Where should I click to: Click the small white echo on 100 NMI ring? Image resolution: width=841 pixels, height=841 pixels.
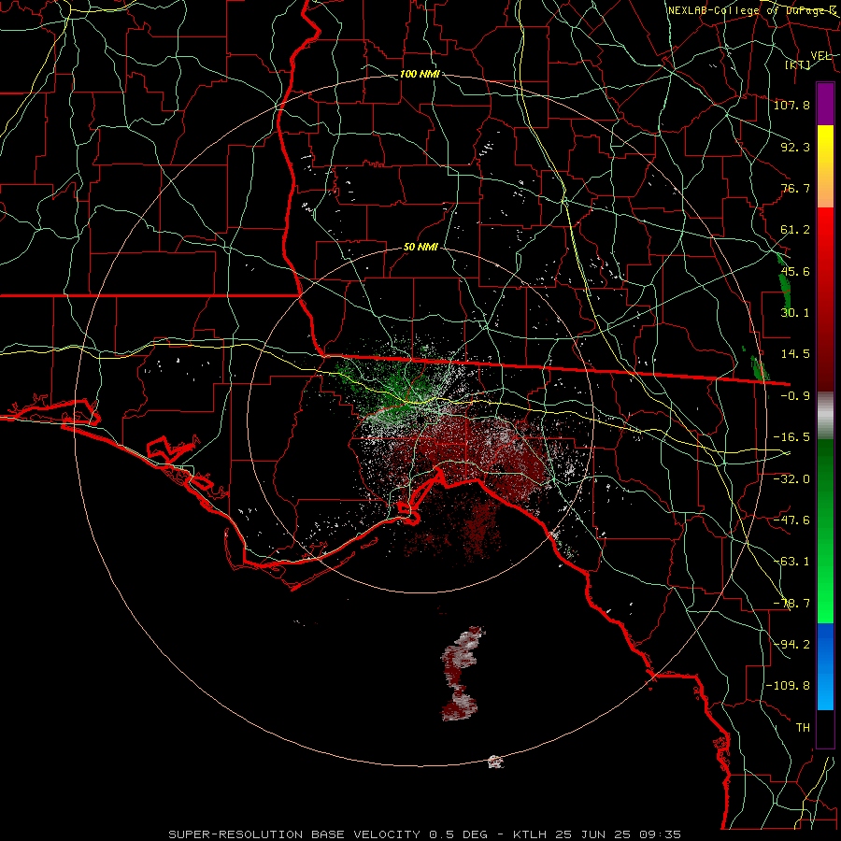tap(496, 762)
